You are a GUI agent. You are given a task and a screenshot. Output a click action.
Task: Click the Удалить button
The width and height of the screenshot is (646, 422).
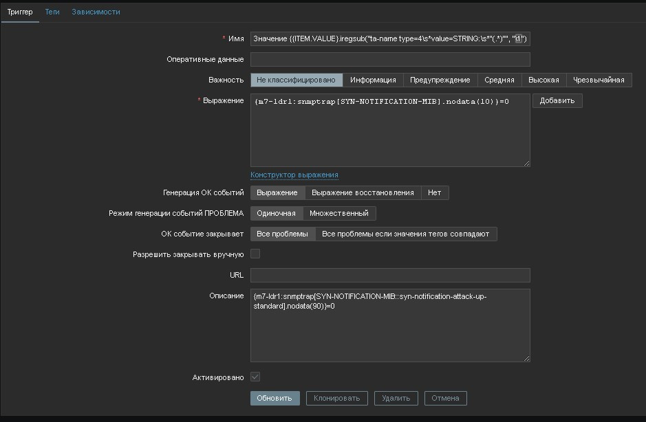pos(396,398)
